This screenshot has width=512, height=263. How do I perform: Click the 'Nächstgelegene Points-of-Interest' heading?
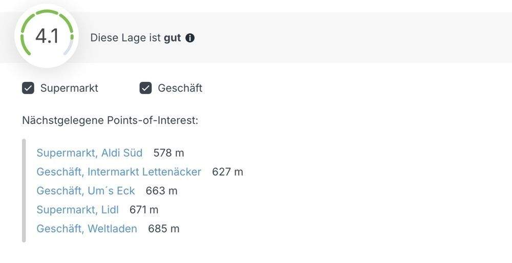coord(110,121)
